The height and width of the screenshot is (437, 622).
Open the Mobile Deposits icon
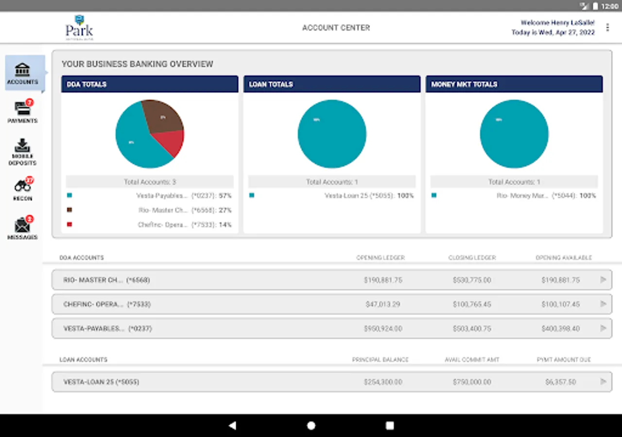pyautogui.click(x=23, y=152)
